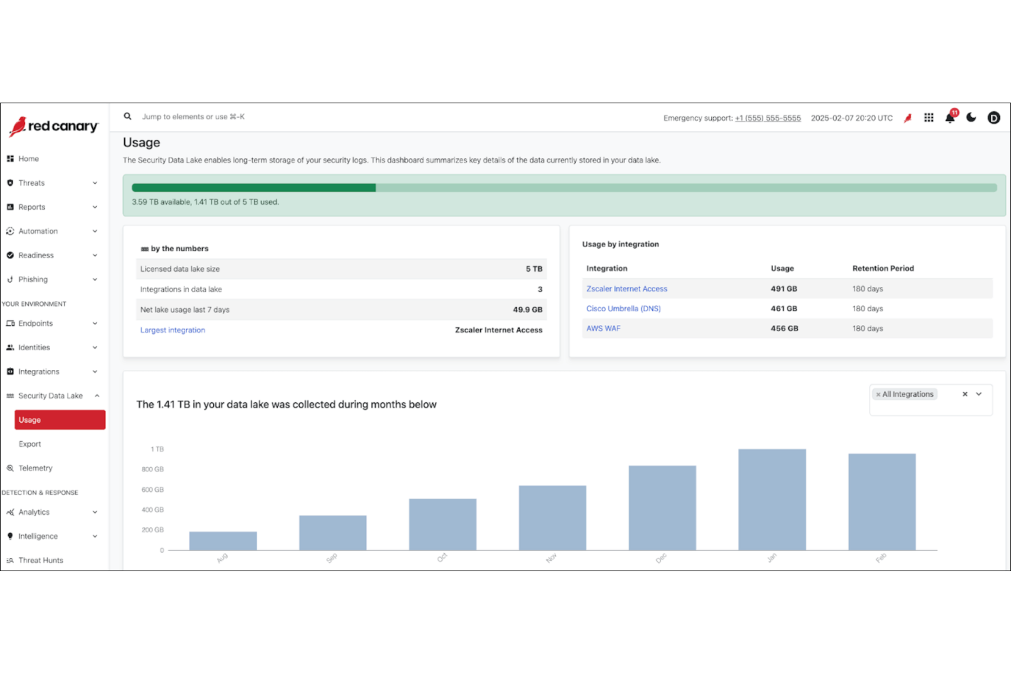
Task: Open the app grid launcher icon
Action: 928,117
